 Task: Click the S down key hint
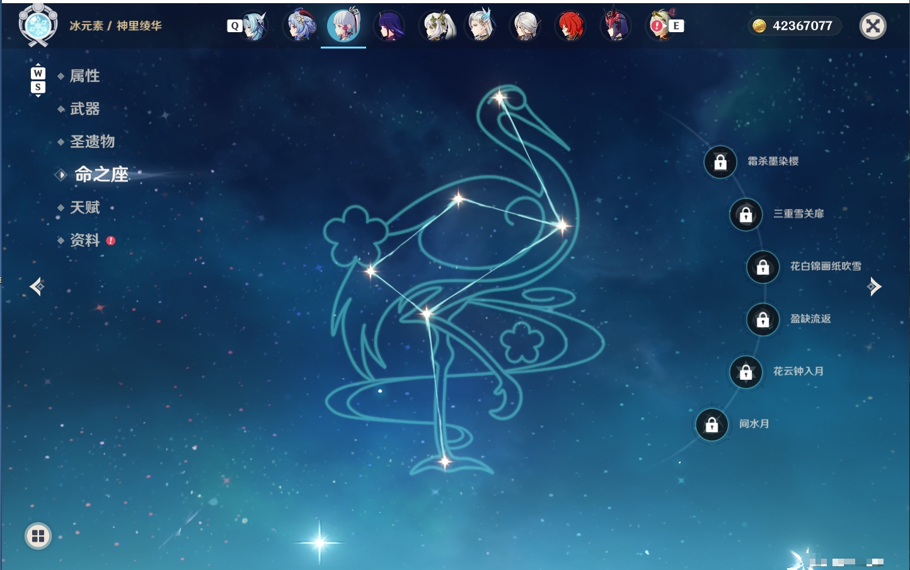(x=38, y=87)
